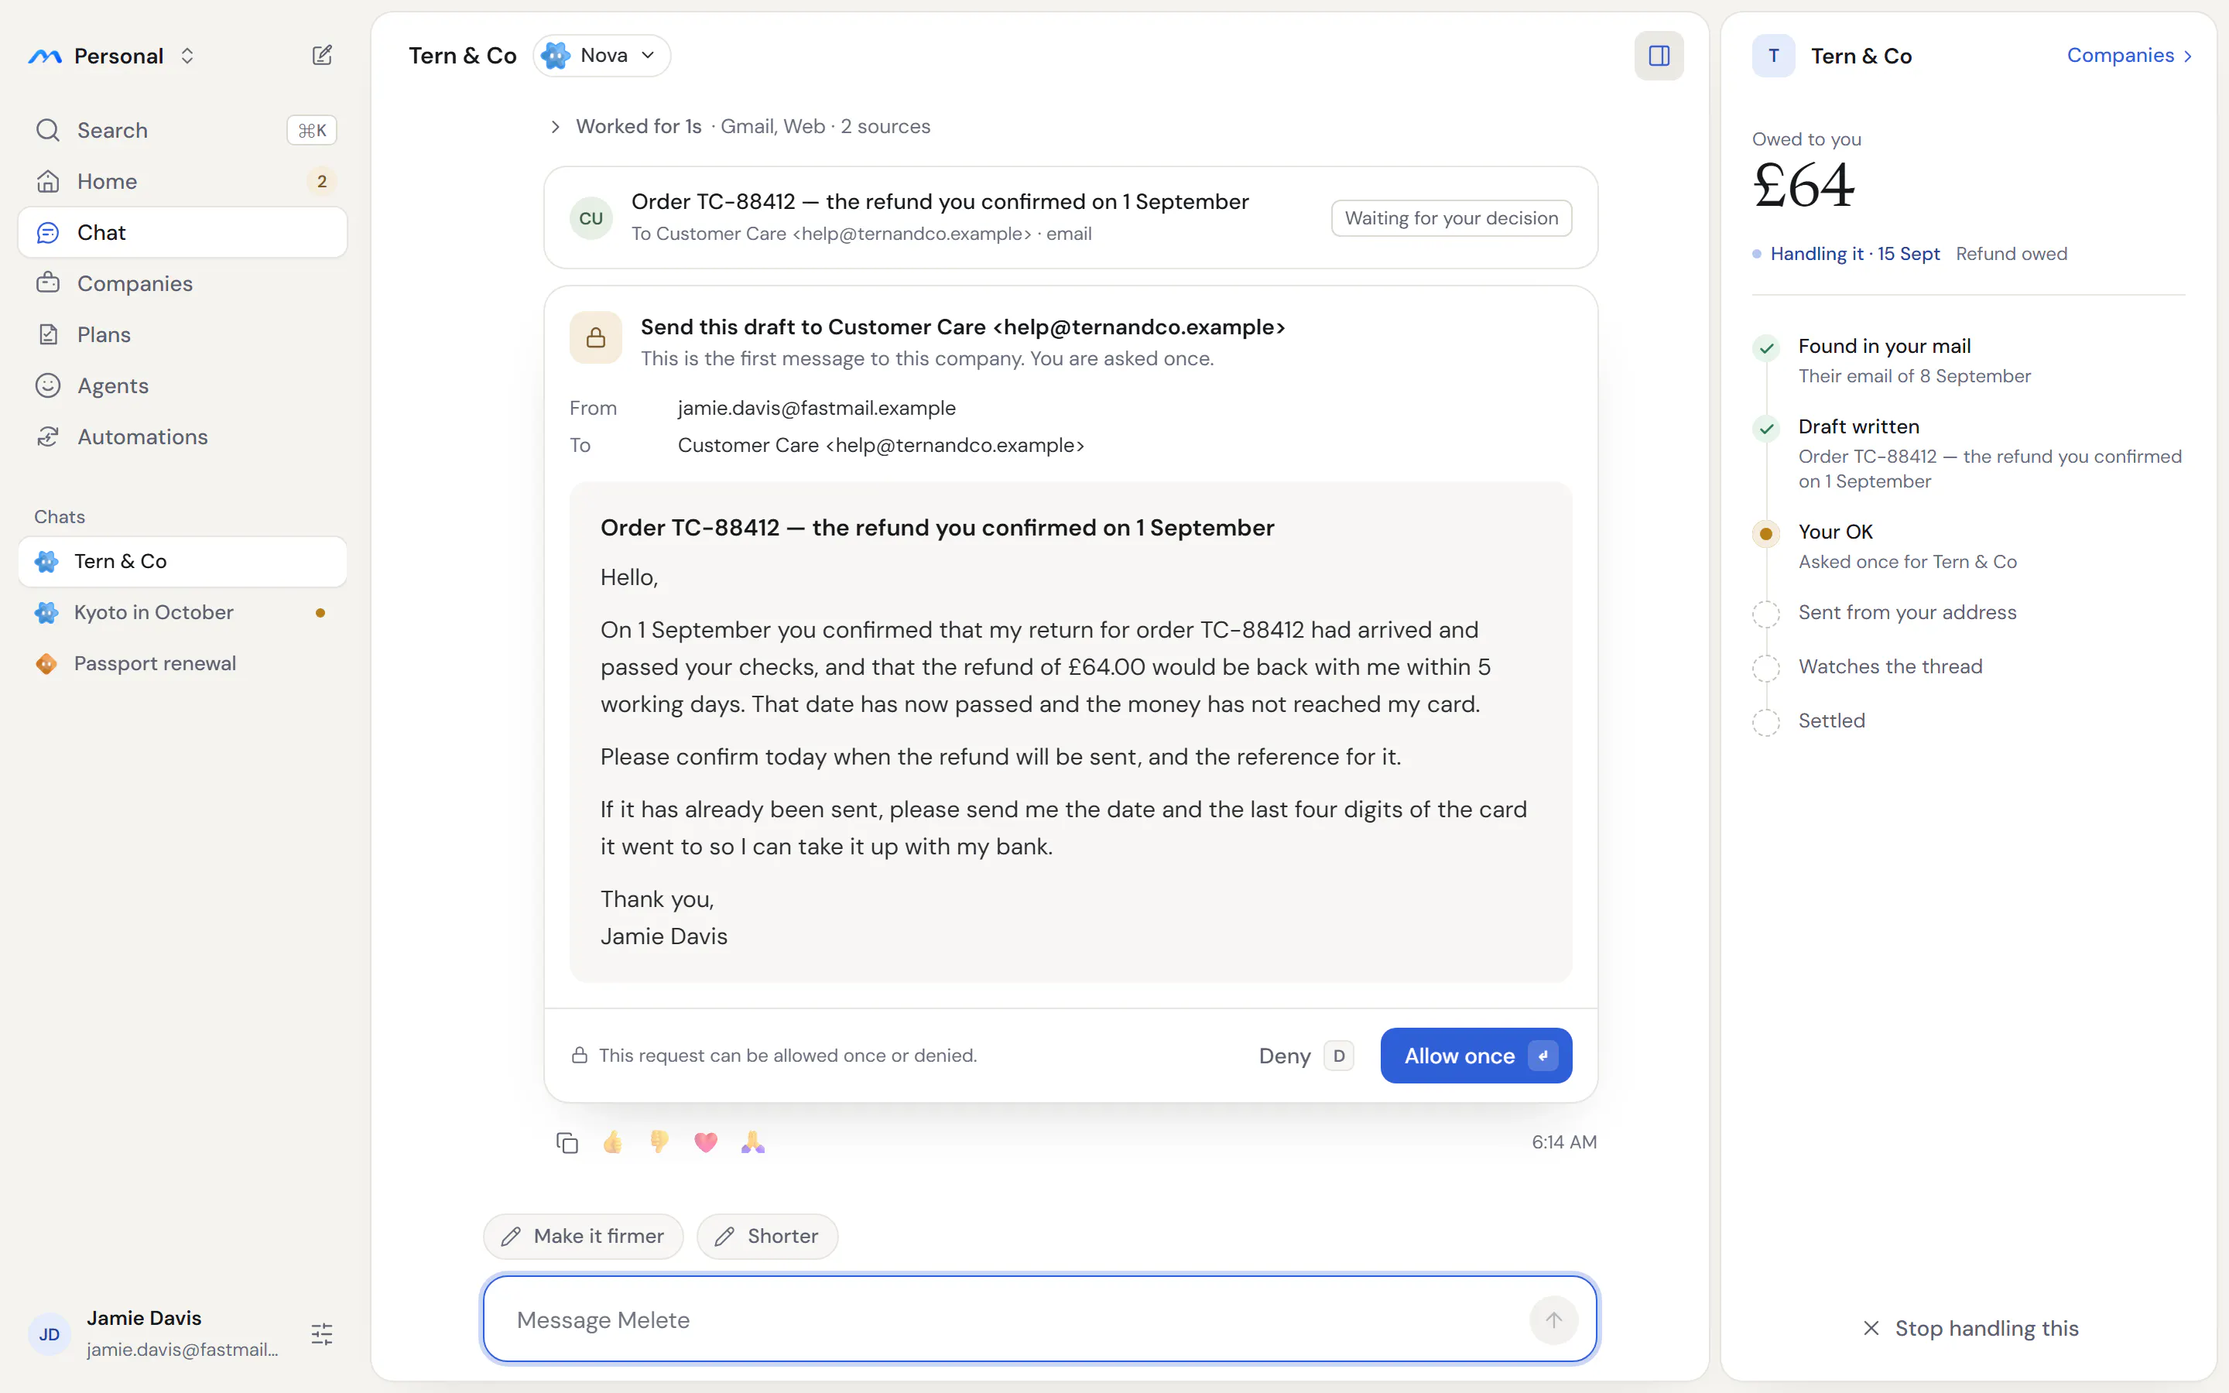Image resolution: width=2229 pixels, height=1393 pixels.
Task: Click the To field Customer Care address
Action: click(x=881, y=445)
